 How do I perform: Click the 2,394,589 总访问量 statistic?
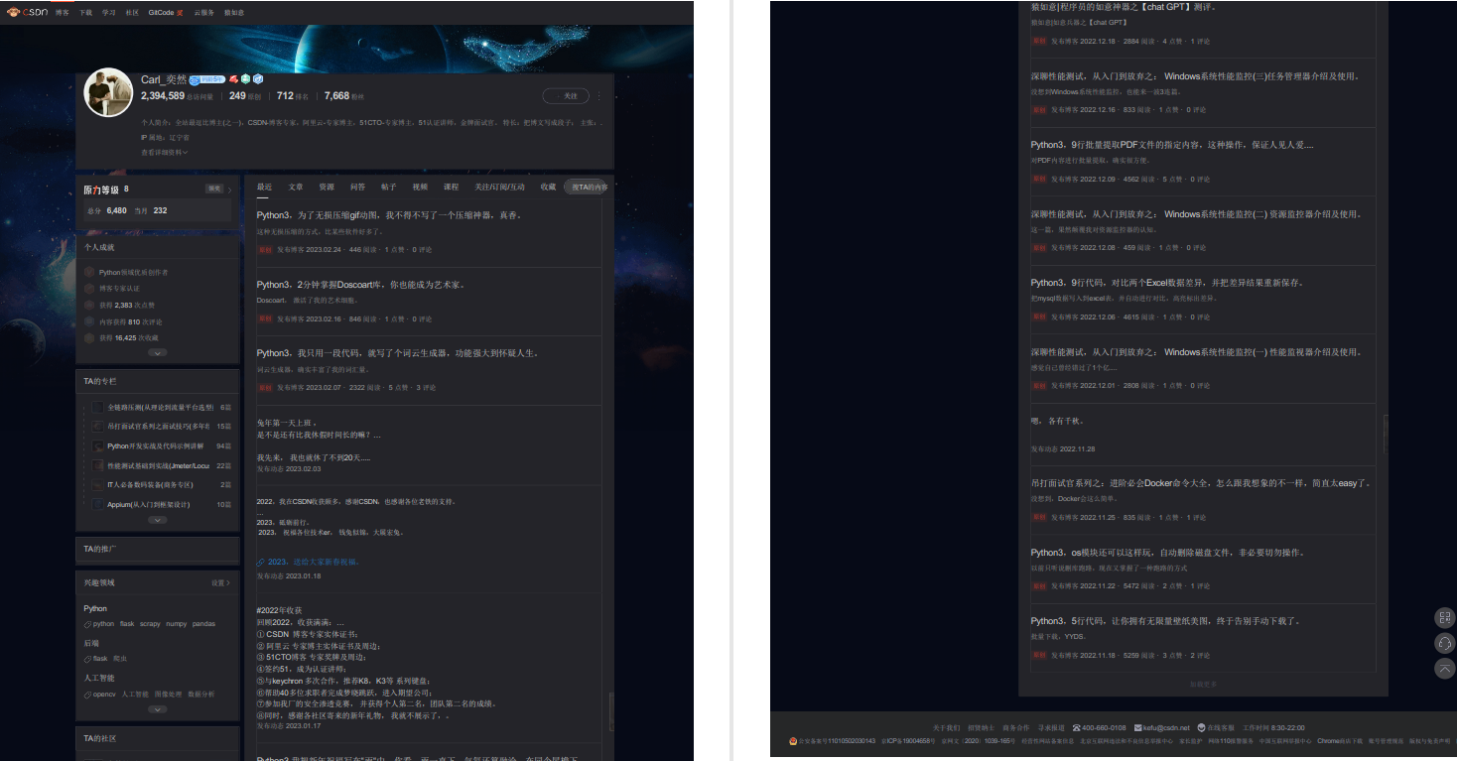(x=177, y=96)
